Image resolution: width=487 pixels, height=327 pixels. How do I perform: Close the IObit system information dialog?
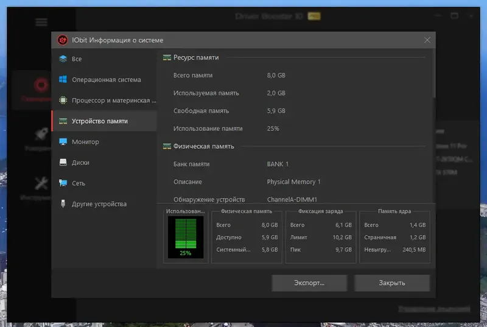(x=427, y=40)
